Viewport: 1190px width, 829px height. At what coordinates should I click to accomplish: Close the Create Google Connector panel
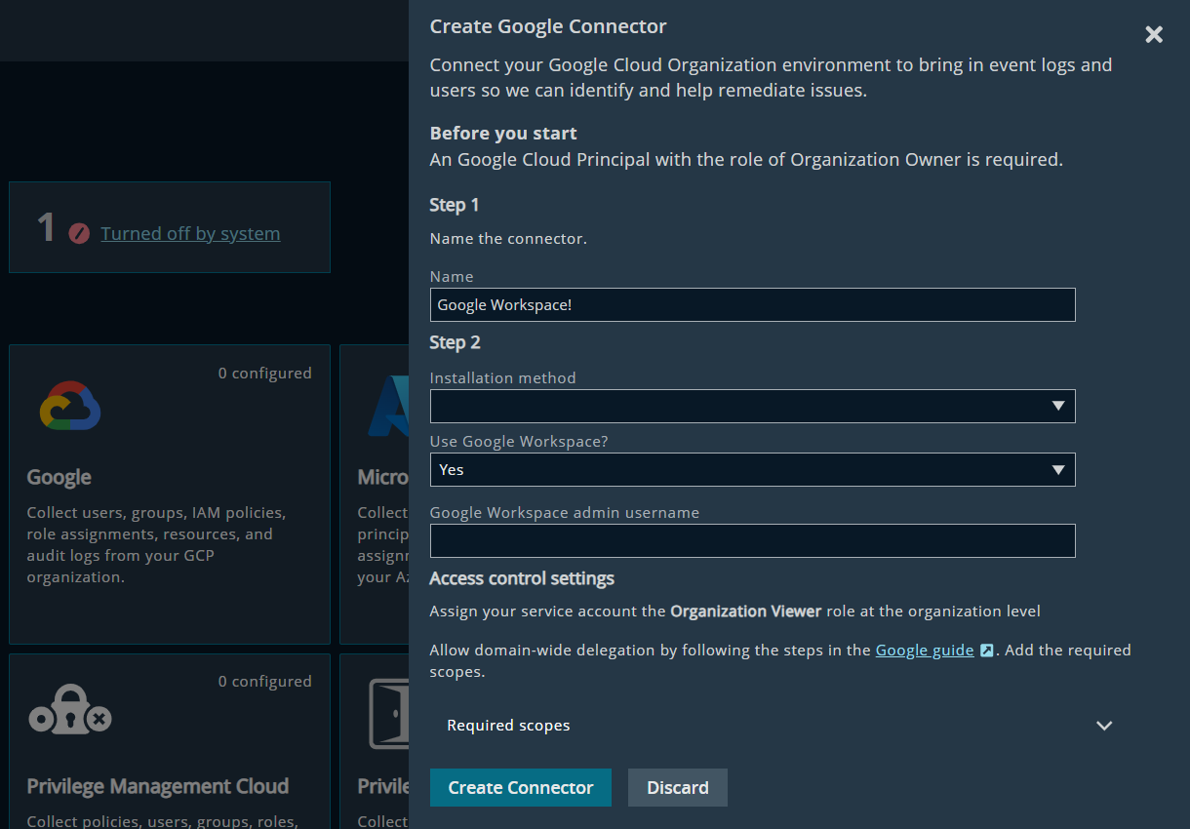pyautogui.click(x=1154, y=35)
